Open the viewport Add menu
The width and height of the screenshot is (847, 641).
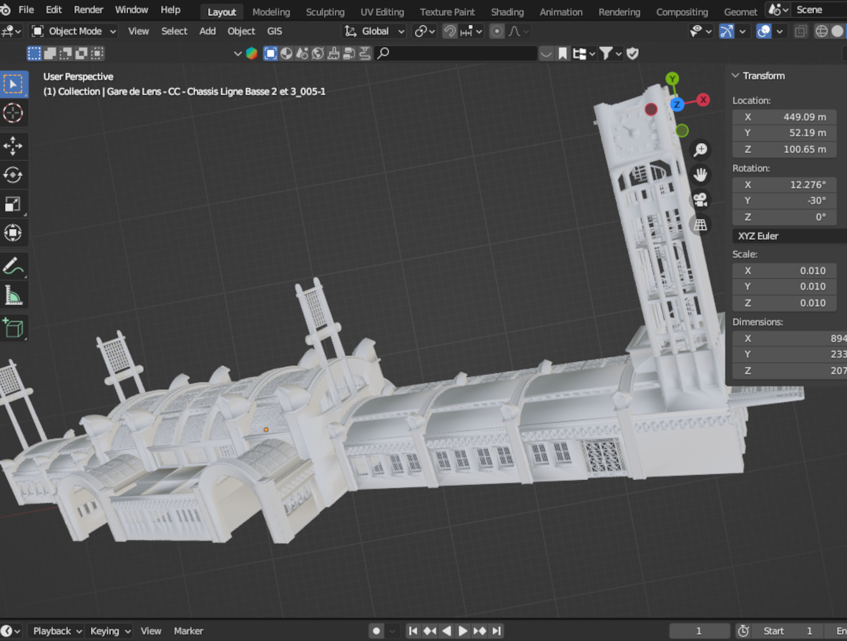207,31
